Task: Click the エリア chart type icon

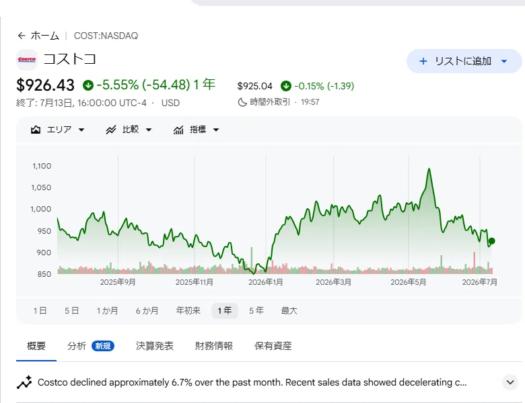Action: pyautogui.click(x=36, y=130)
